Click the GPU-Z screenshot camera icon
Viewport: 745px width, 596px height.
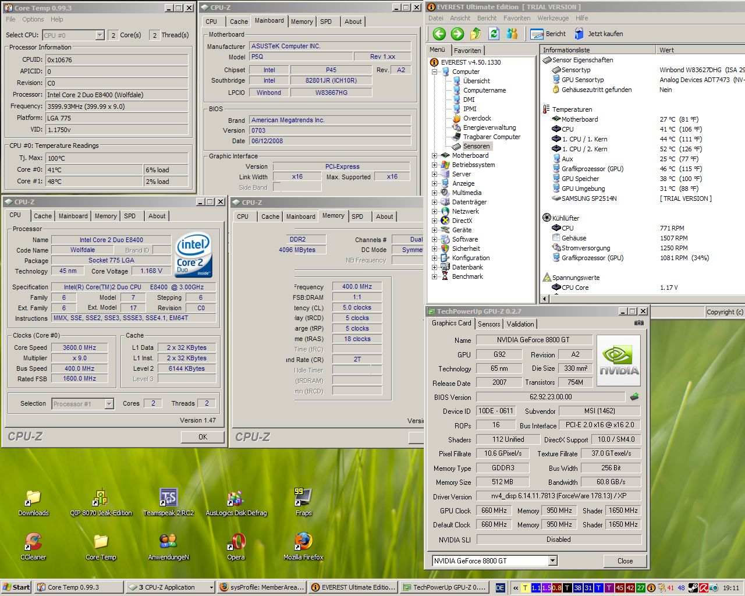[x=638, y=323]
